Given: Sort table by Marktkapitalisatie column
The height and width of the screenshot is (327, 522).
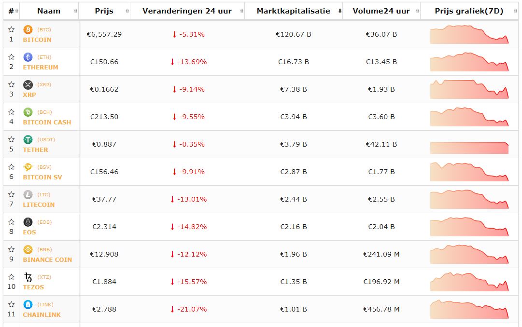Looking at the screenshot, I should point(293,11).
